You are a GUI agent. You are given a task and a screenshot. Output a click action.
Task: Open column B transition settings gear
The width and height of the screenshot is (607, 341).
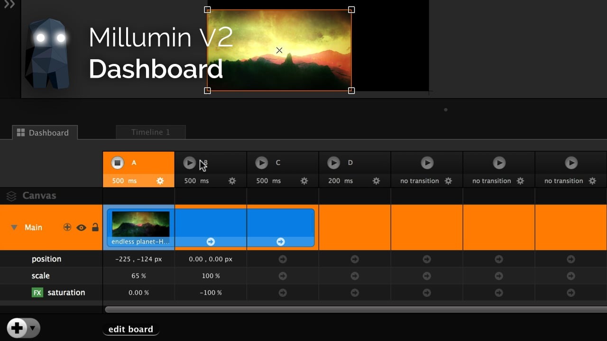(232, 181)
